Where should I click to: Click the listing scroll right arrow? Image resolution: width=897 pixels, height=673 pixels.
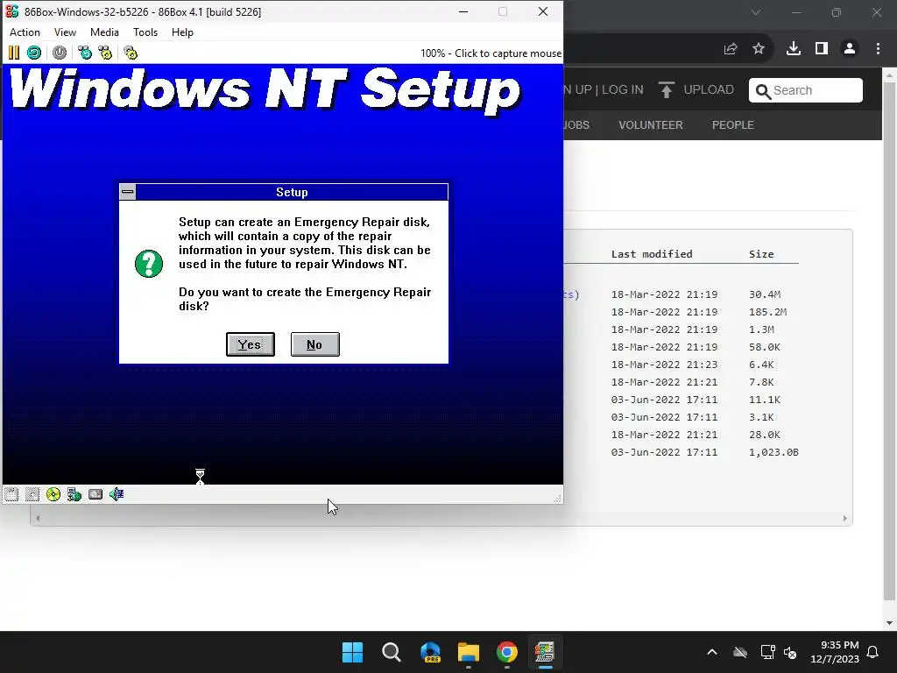coord(845,519)
